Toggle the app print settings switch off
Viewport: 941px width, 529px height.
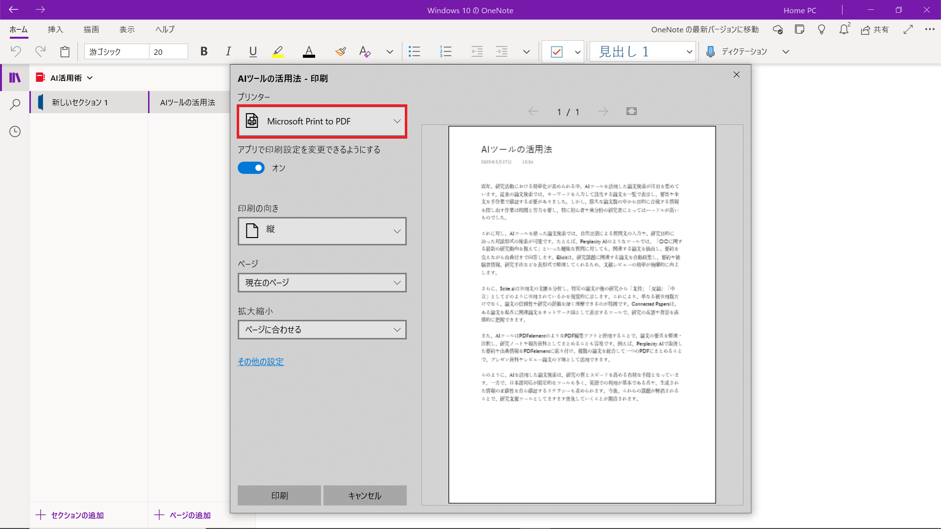click(x=251, y=168)
